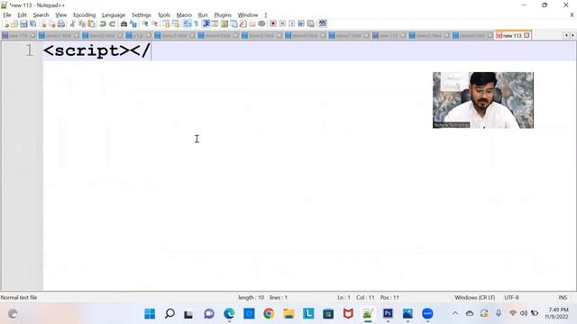This screenshot has width=577, height=324.
Task: Open the View menu
Action: (x=61, y=15)
